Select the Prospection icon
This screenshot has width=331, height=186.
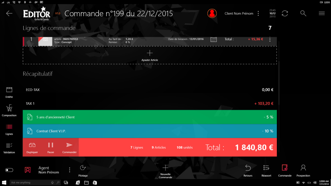point(303,168)
